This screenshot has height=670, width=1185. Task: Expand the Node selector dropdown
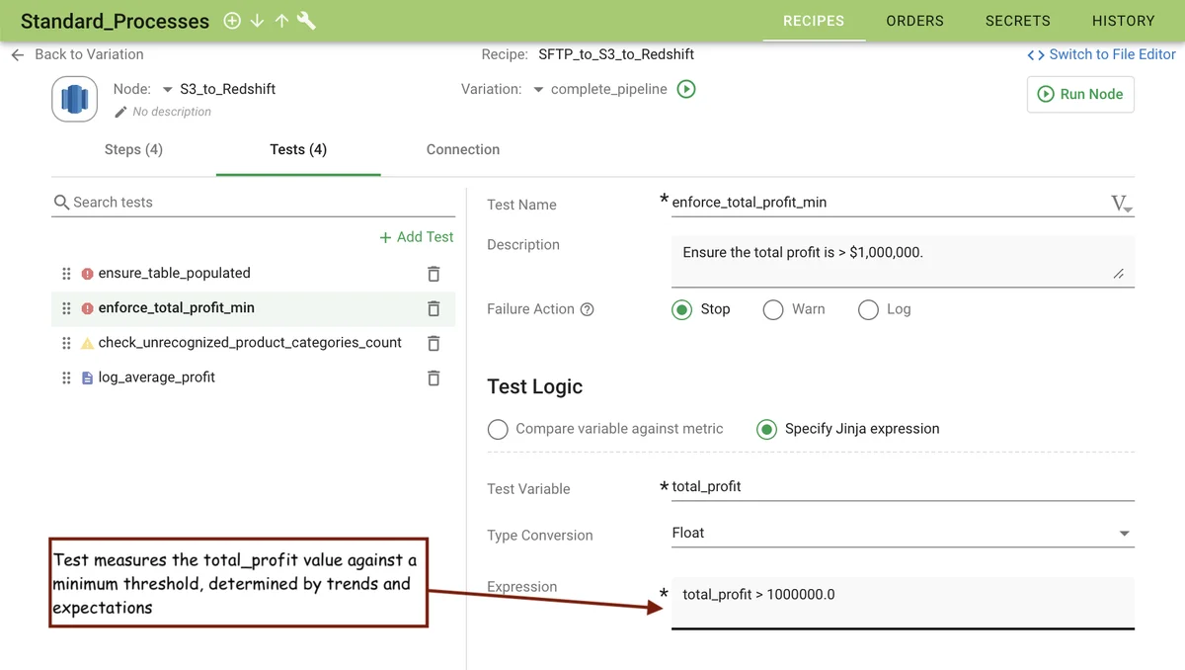168,89
